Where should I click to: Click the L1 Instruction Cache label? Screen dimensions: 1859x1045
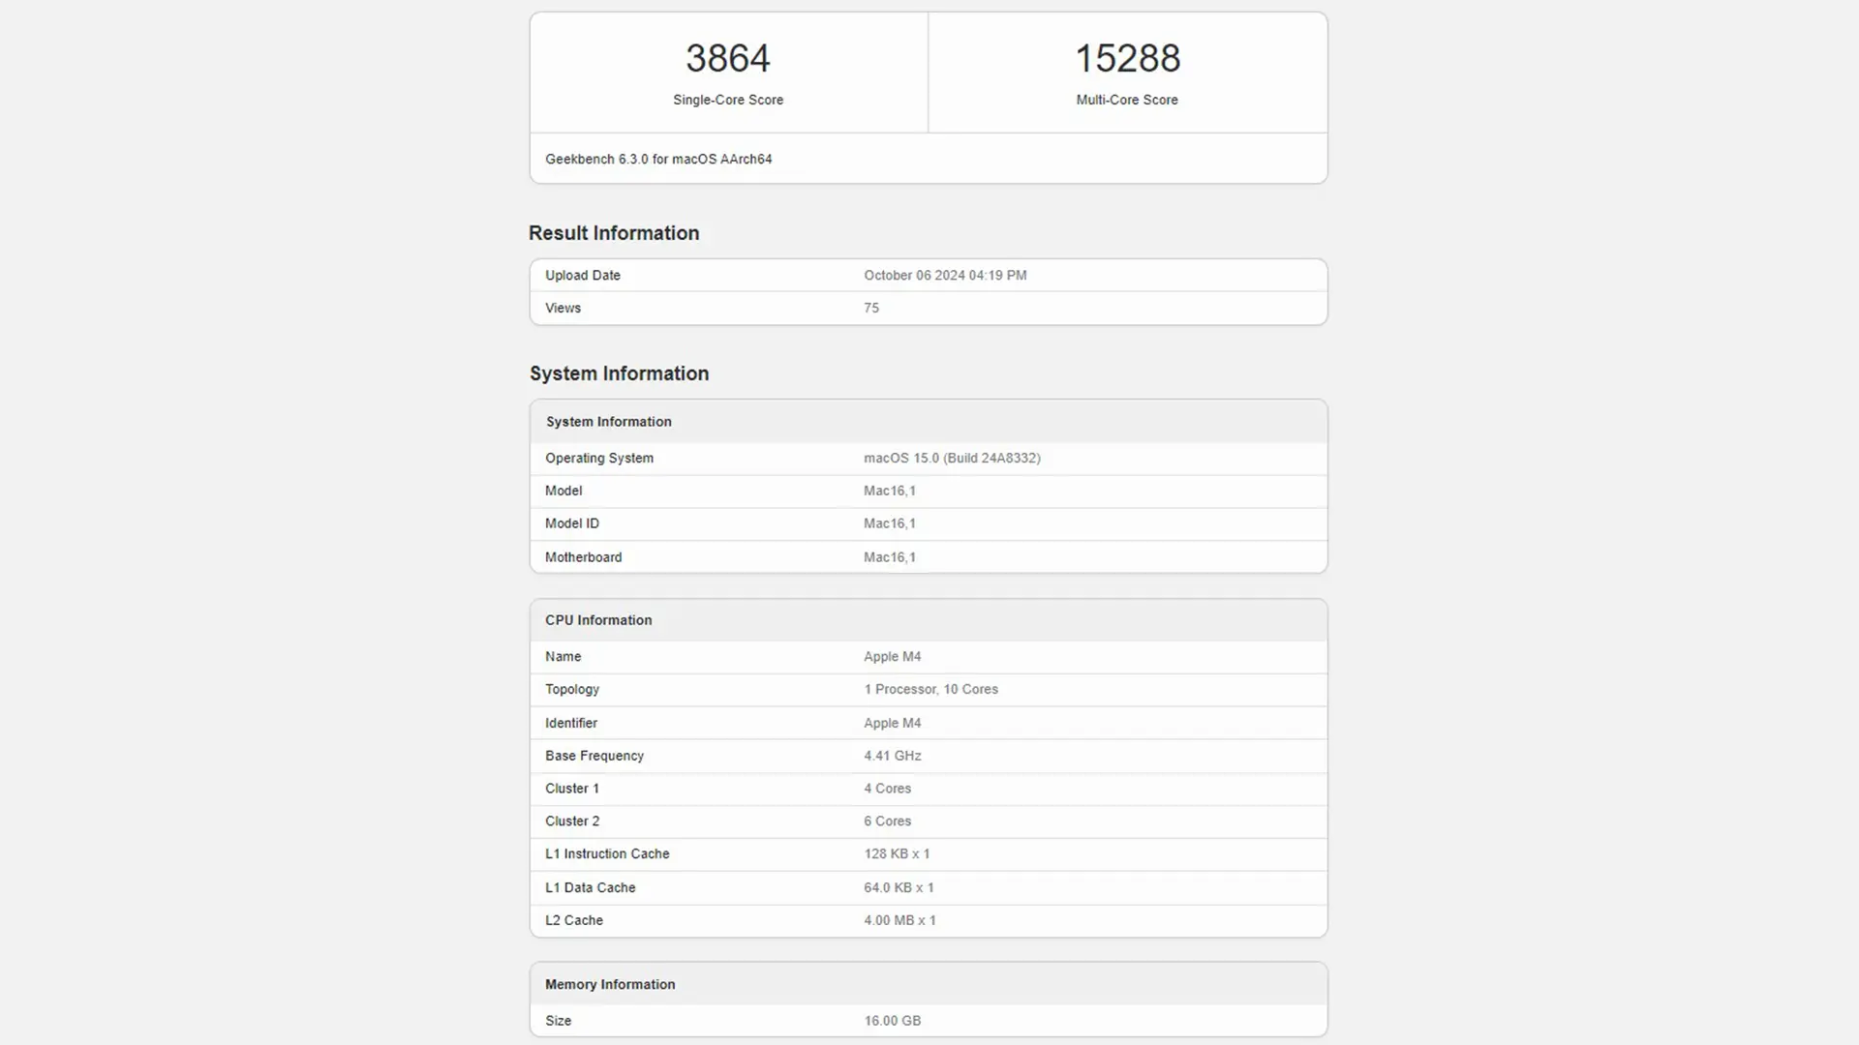pos(607,853)
